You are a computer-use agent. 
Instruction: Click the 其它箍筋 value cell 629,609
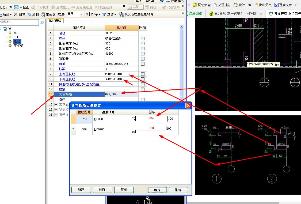(x=121, y=94)
